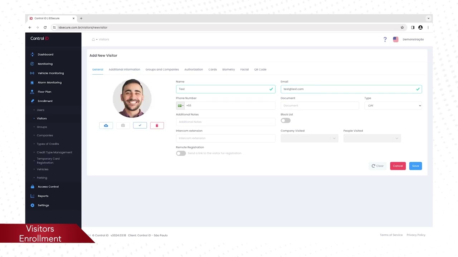This screenshot has width=458, height=257.
Task: Open Users under Enrollment
Action: pos(40,110)
